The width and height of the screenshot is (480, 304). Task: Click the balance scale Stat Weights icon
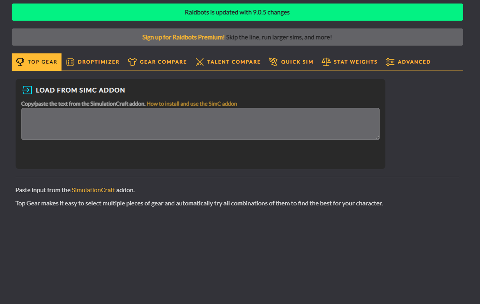[326, 62]
